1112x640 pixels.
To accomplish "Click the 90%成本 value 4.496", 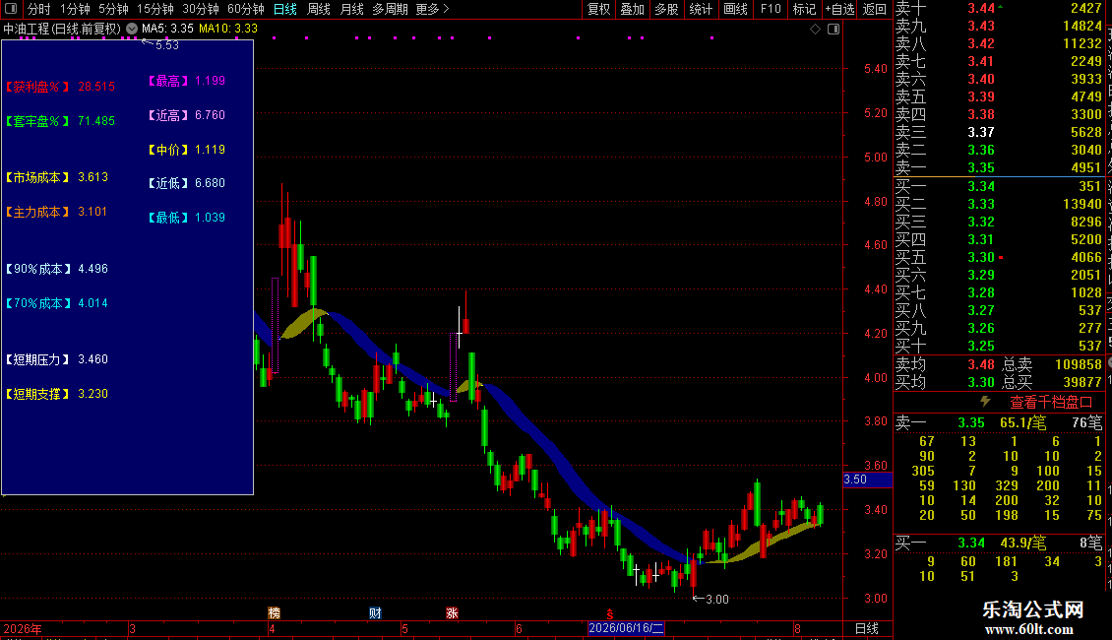I will click(93, 269).
